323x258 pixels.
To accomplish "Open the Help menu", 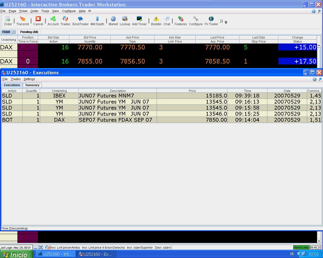I will [82, 11].
